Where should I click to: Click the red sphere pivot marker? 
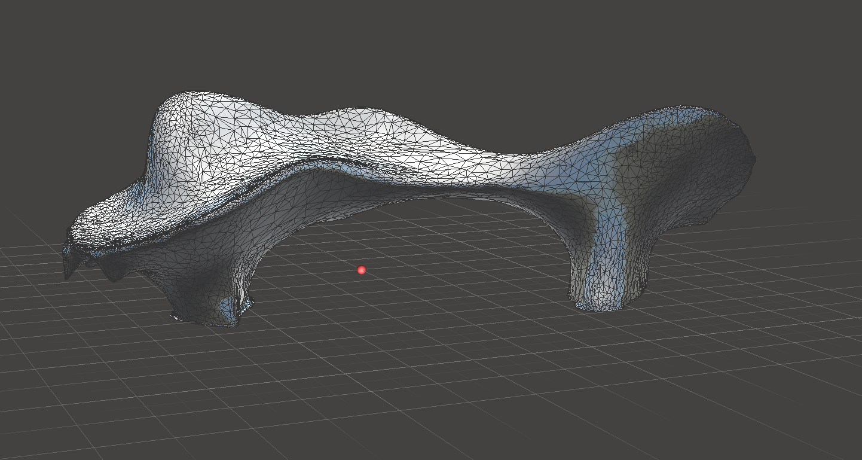tap(361, 270)
